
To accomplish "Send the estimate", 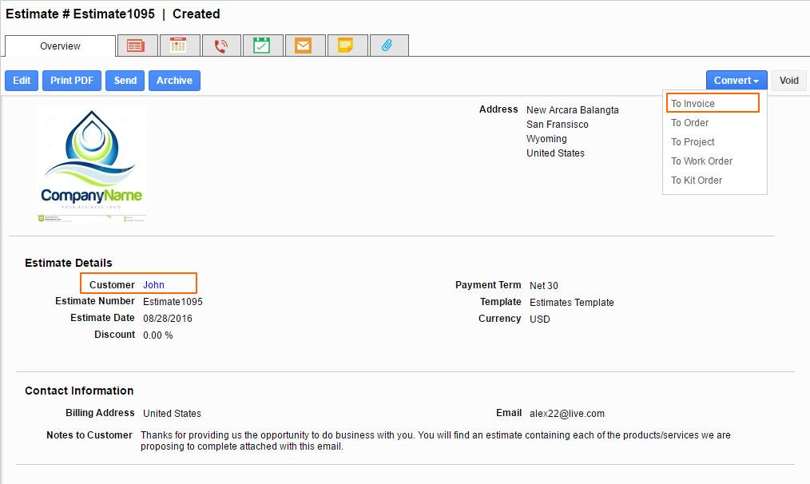I will [x=125, y=81].
